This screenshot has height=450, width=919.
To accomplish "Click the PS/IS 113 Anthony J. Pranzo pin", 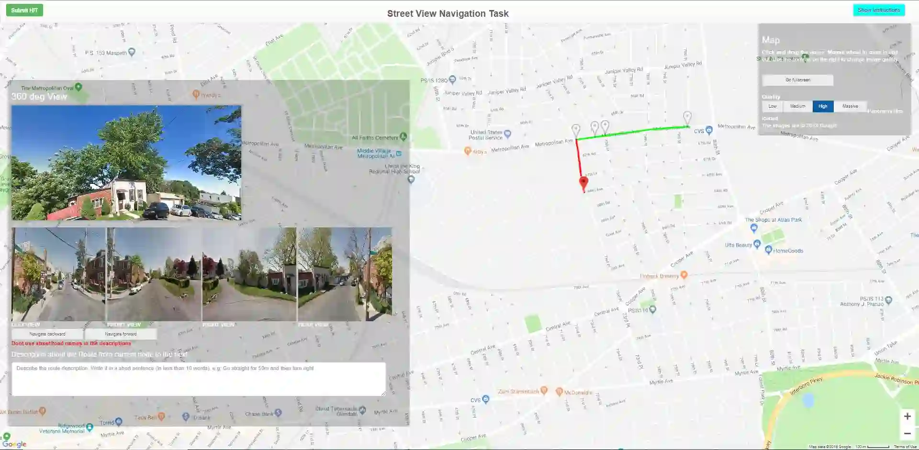I will point(888,301).
